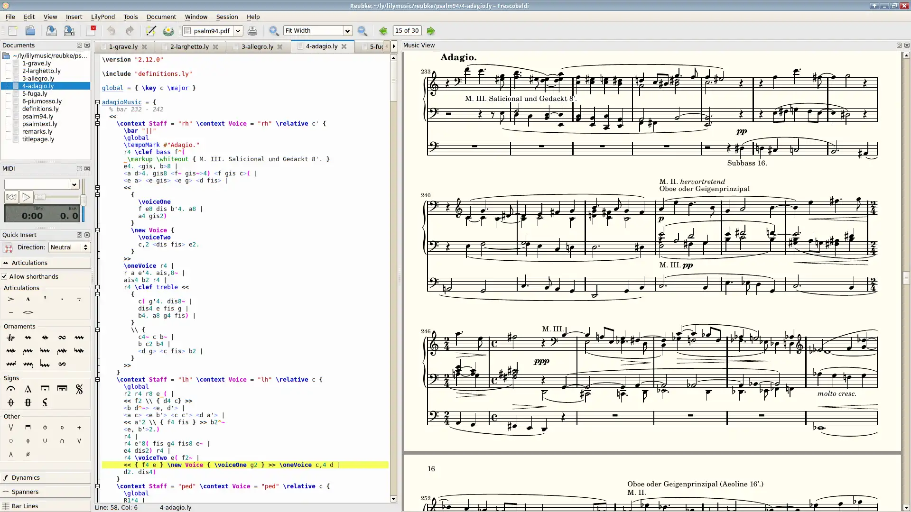This screenshot has height=512, width=911.
Task: Drag the MIDI time slider control
Action: [x=39, y=197]
